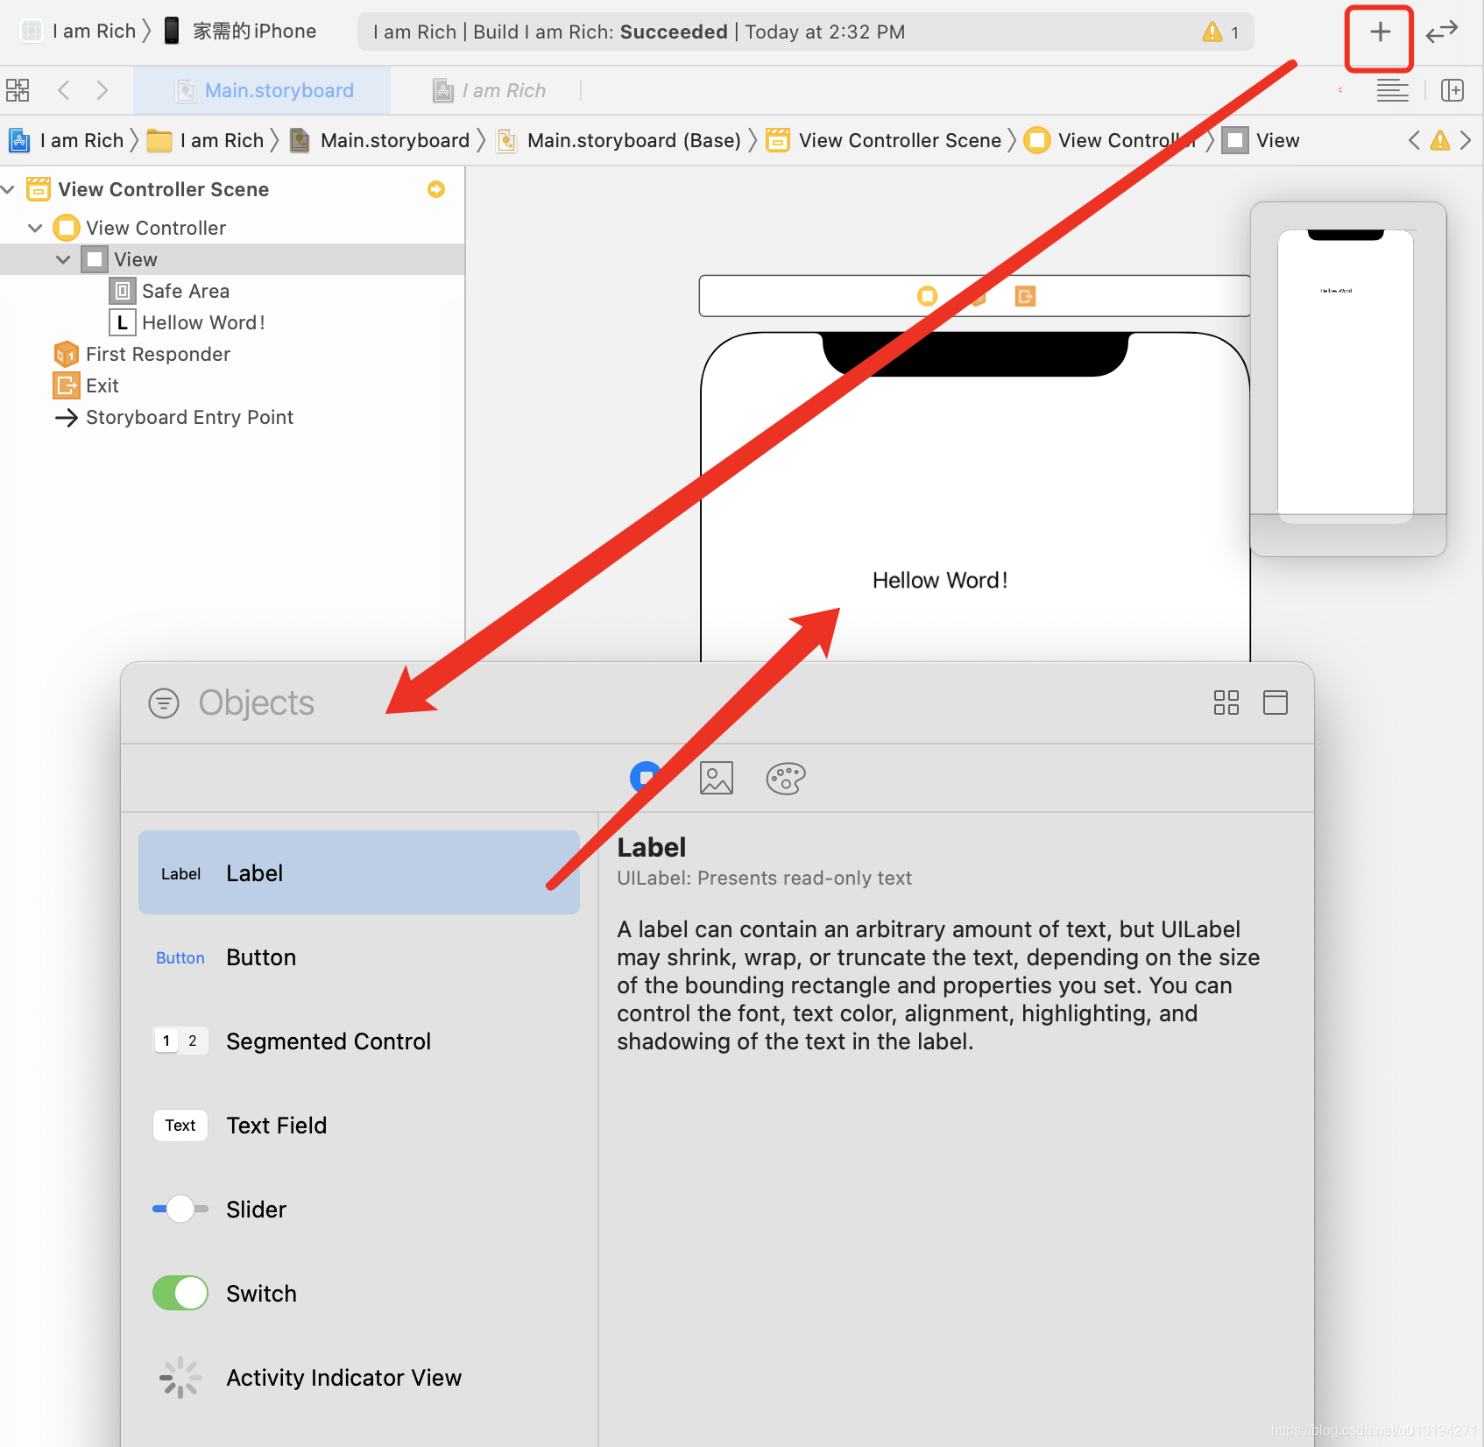Click Exit icon in scene dock

pyautogui.click(x=1025, y=296)
